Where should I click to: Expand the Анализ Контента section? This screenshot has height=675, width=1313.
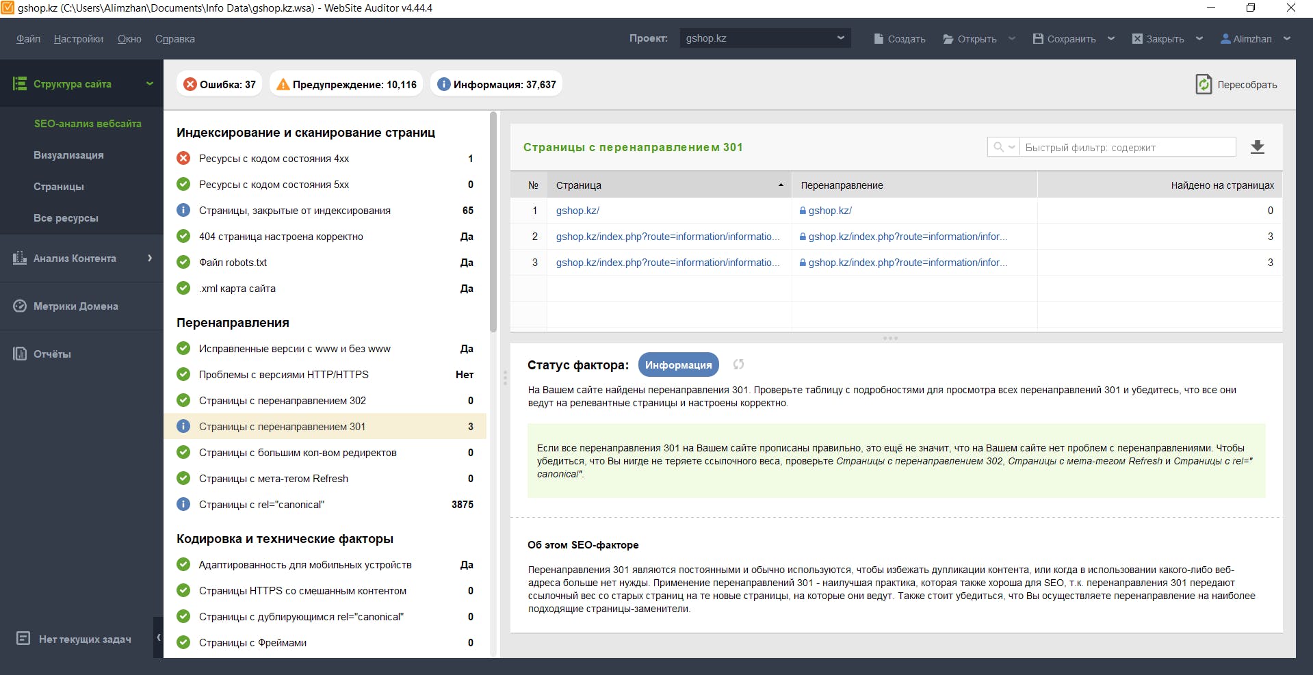[x=81, y=258]
